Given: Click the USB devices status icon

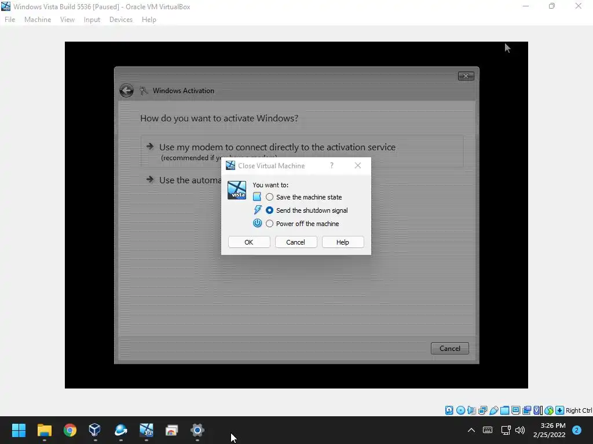Looking at the screenshot, I should (493, 410).
